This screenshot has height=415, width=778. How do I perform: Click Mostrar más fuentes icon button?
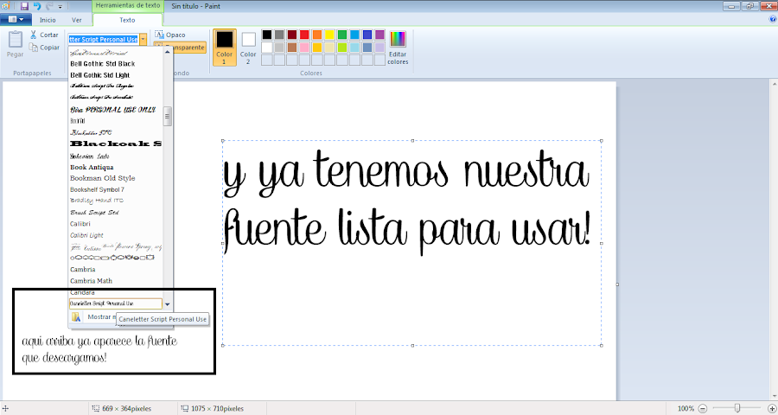76,316
